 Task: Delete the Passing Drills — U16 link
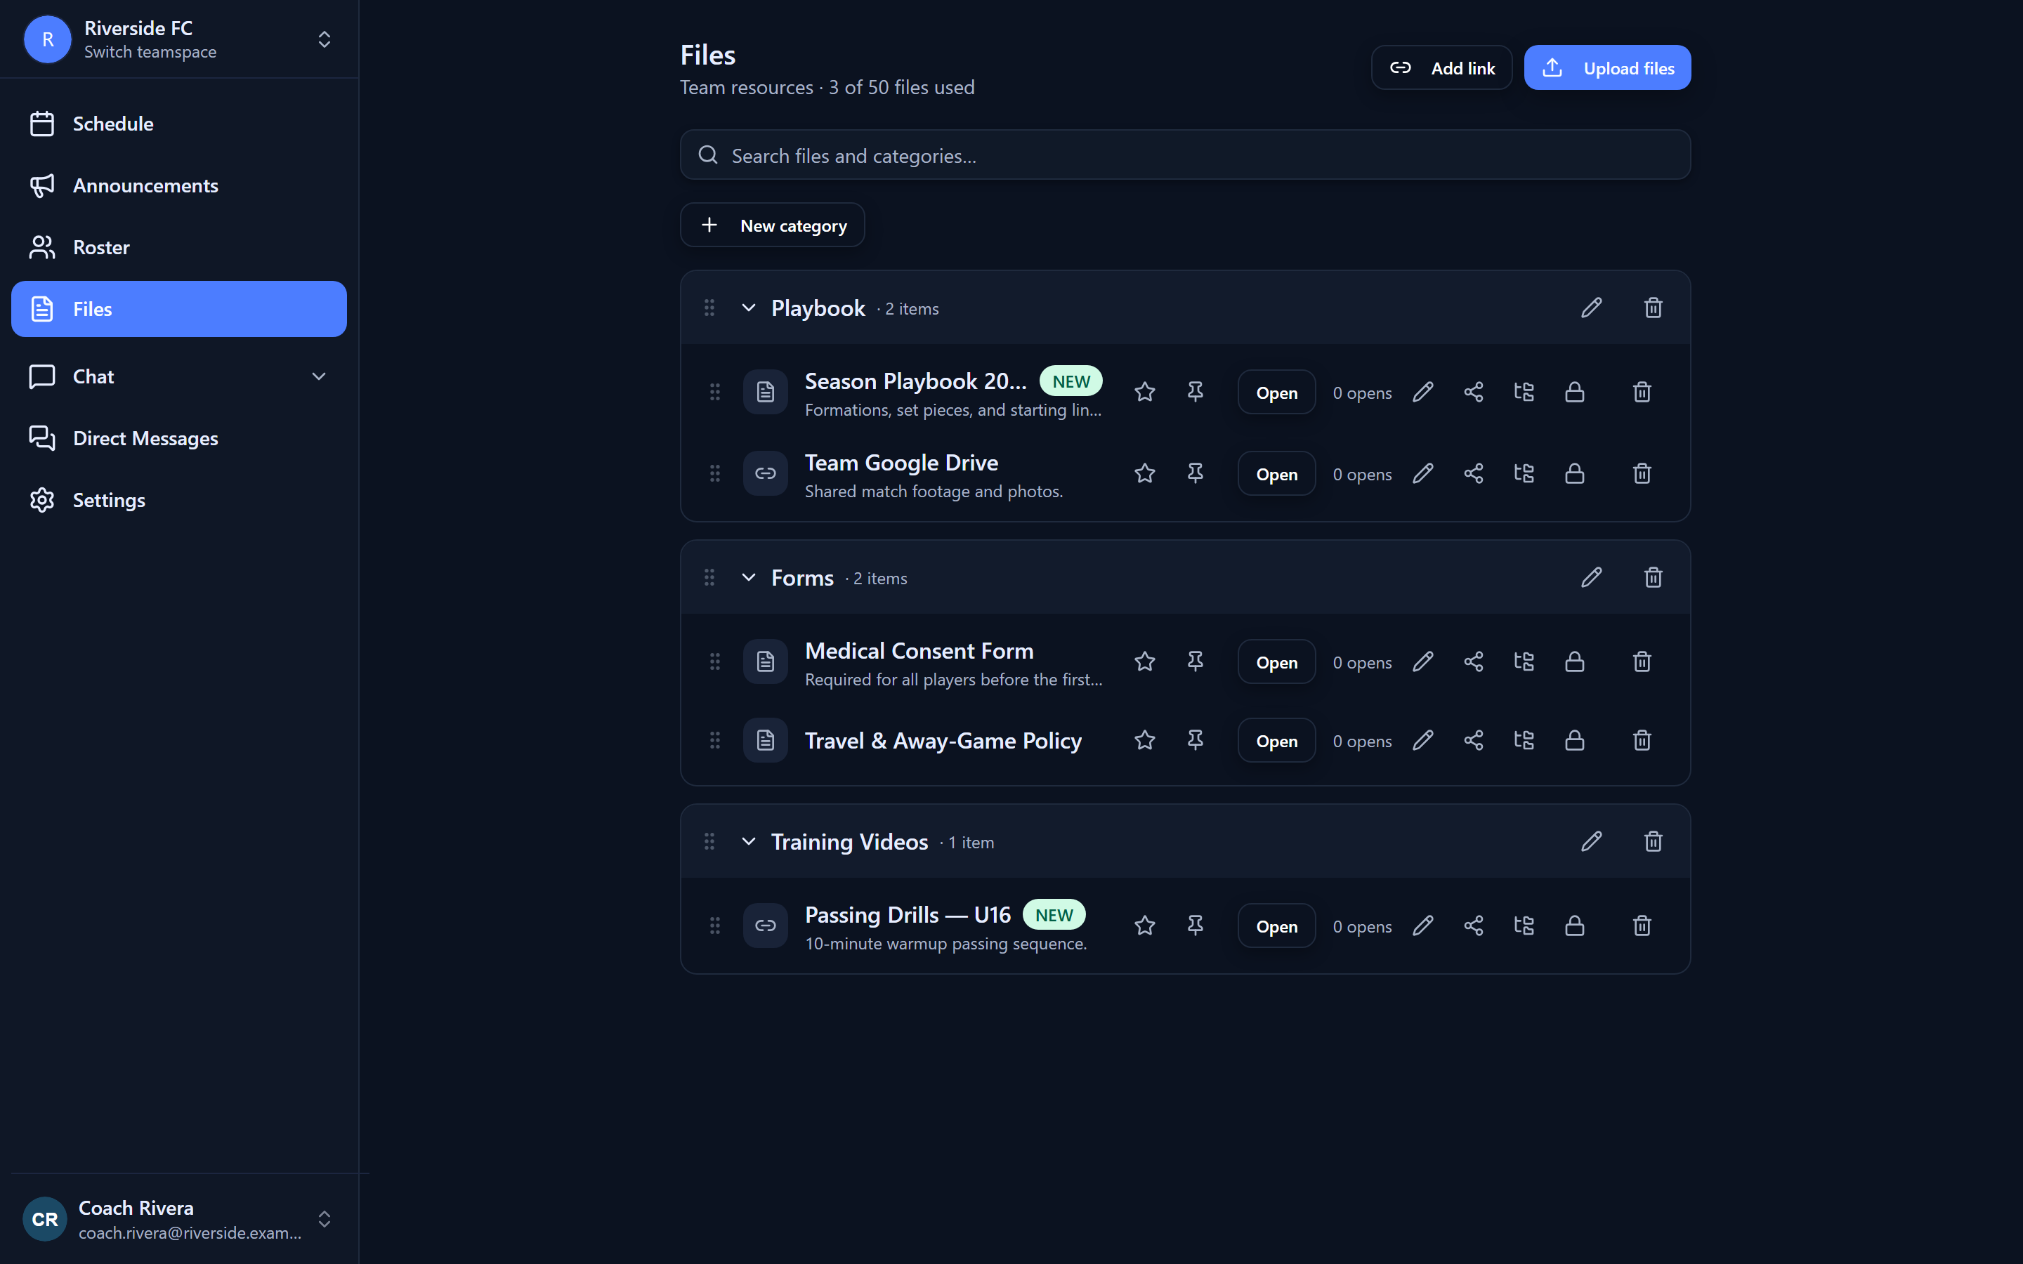[1642, 926]
